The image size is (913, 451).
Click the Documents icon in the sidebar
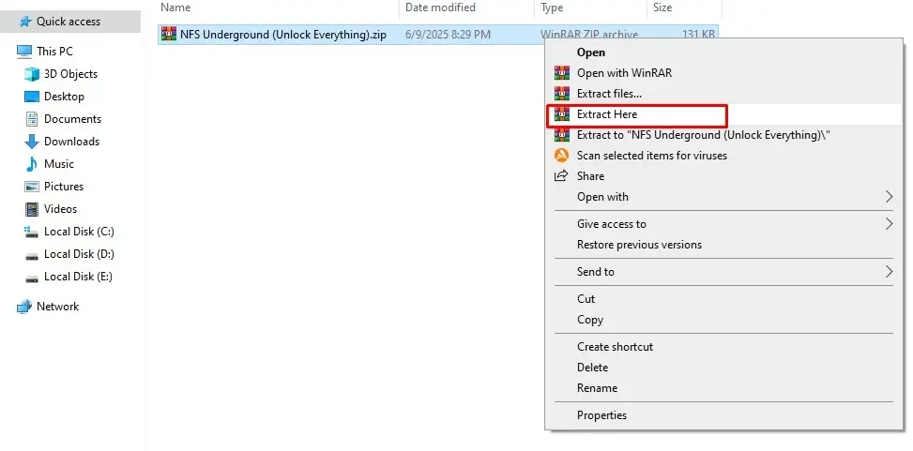(32, 119)
